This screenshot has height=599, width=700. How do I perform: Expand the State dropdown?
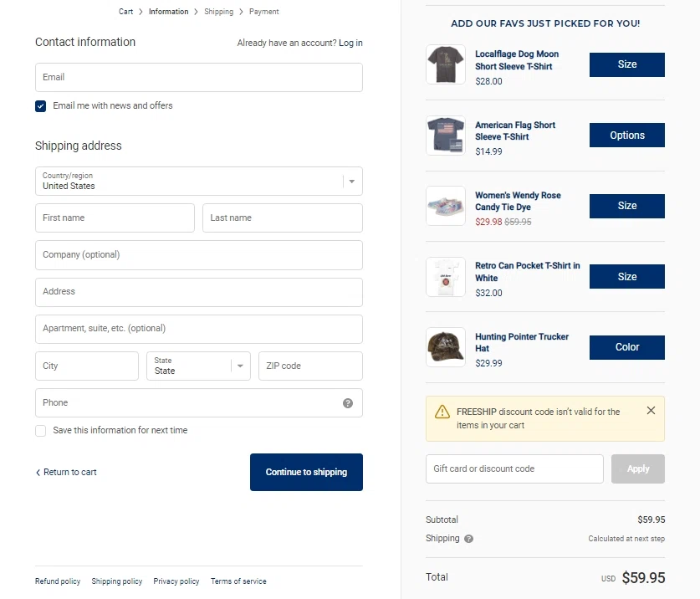click(x=198, y=366)
